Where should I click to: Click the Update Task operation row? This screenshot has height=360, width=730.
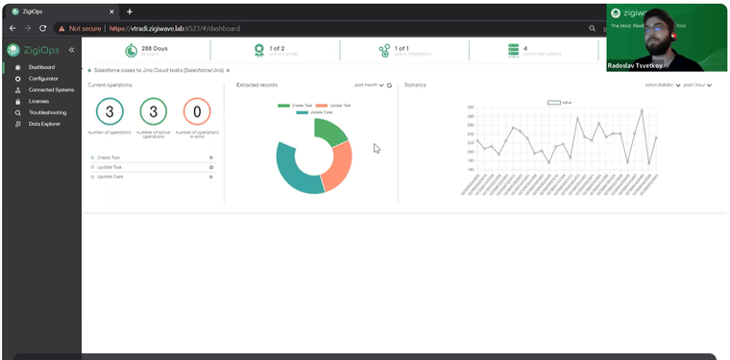(x=153, y=167)
